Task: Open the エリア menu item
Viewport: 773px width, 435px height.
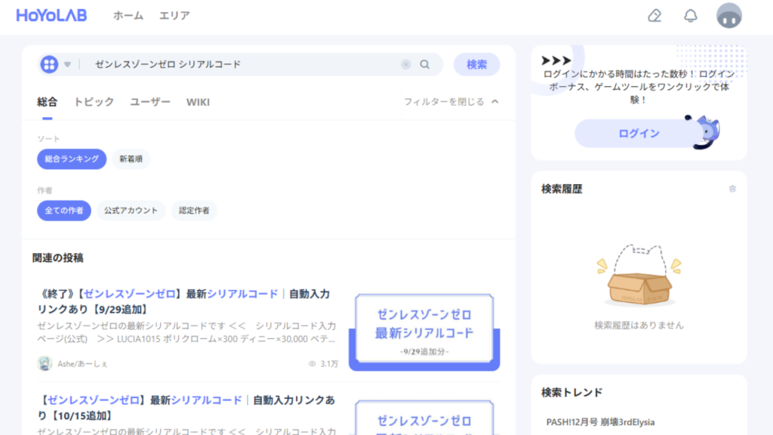Action: click(174, 14)
